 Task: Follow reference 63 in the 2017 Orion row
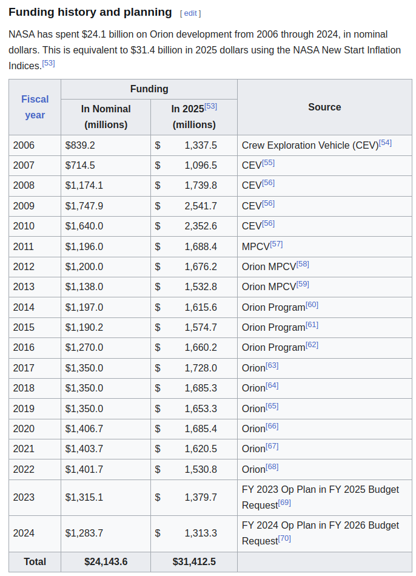[272, 365]
